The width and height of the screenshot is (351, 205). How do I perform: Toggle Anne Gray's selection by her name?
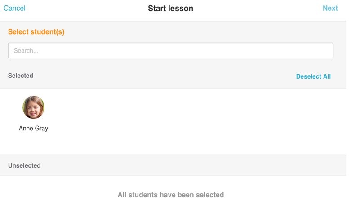click(x=33, y=129)
